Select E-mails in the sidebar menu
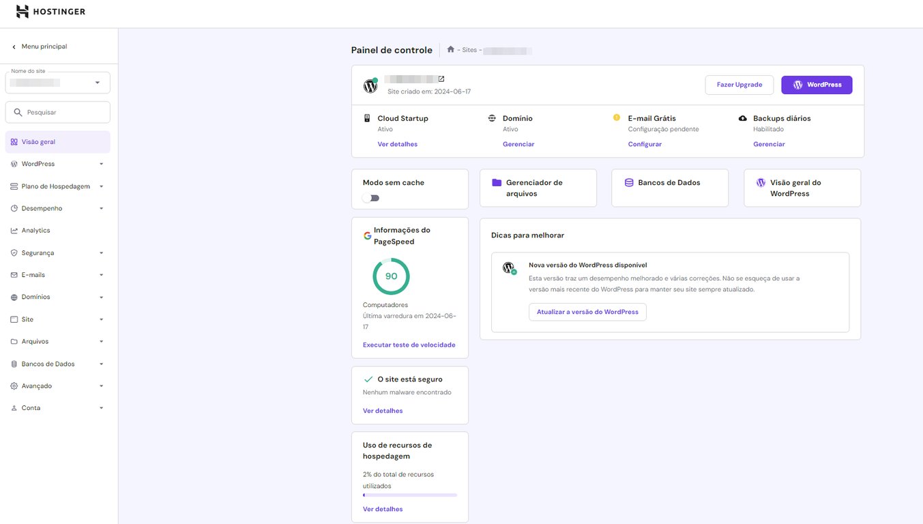 (x=31, y=274)
